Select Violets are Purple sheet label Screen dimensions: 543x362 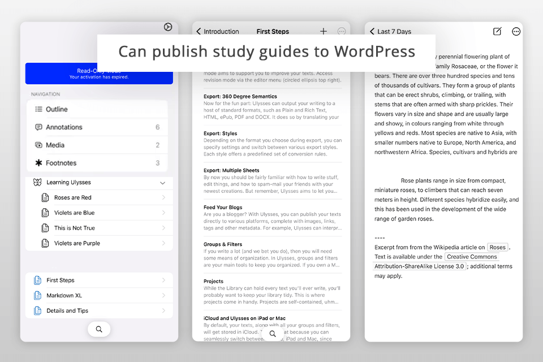tap(77, 243)
